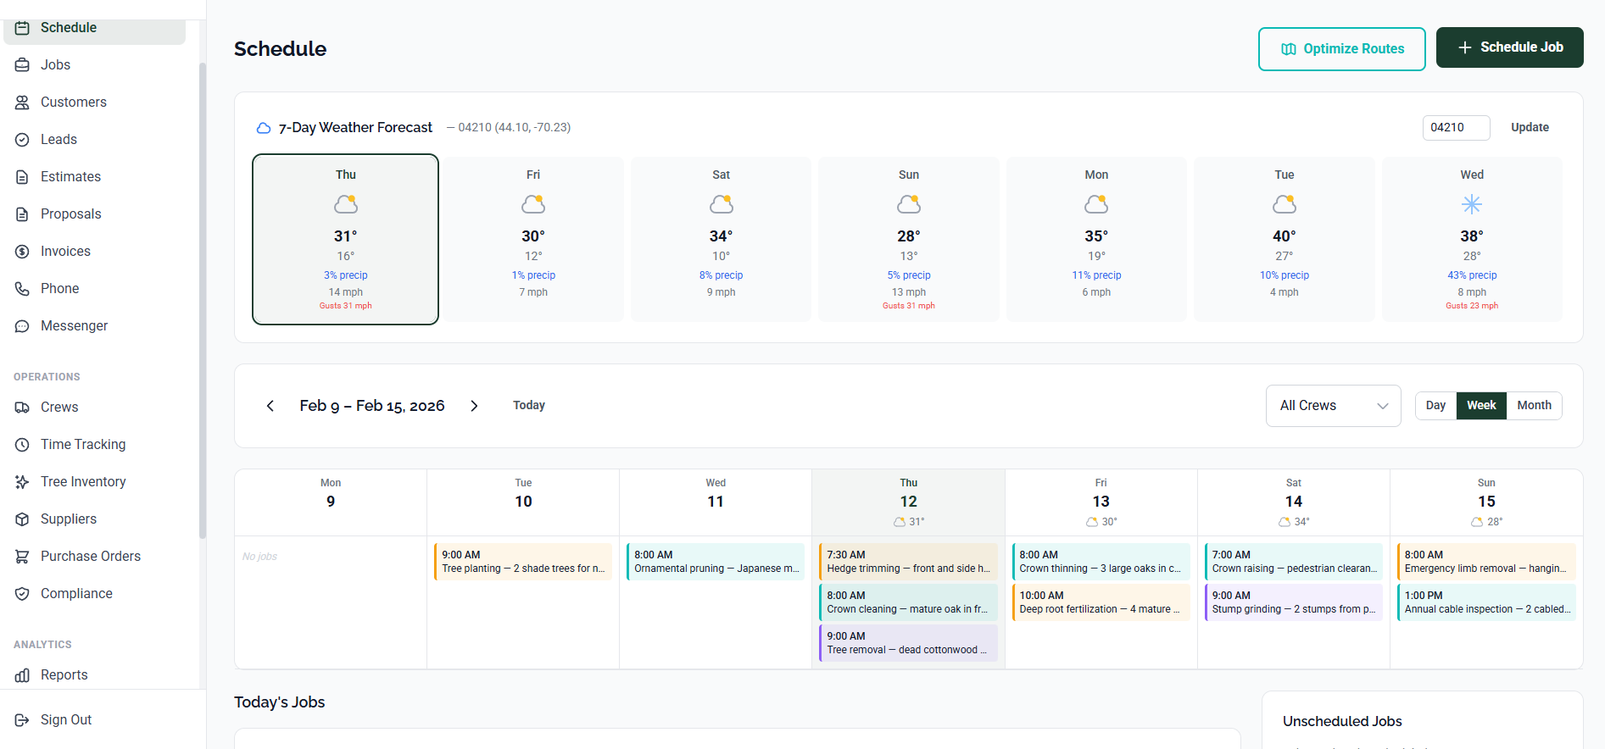Select Tuesday forecast card showing 40°
The height and width of the screenshot is (749, 1605).
click(x=1284, y=239)
